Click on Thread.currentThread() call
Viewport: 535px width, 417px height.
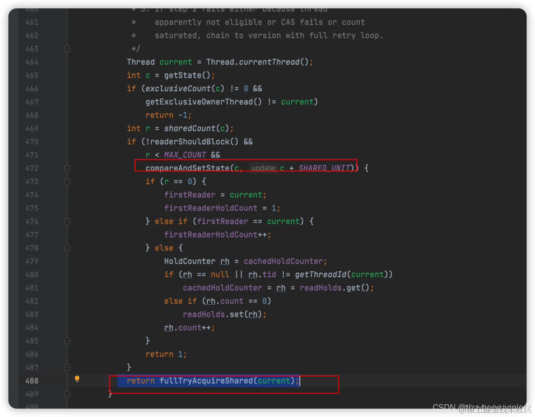tap(257, 62)
